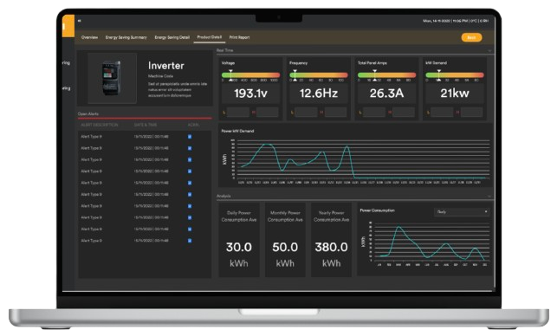Switch to Energy Saving Summary tab
This screenshot has width=557, height=336.
[126, 37]
